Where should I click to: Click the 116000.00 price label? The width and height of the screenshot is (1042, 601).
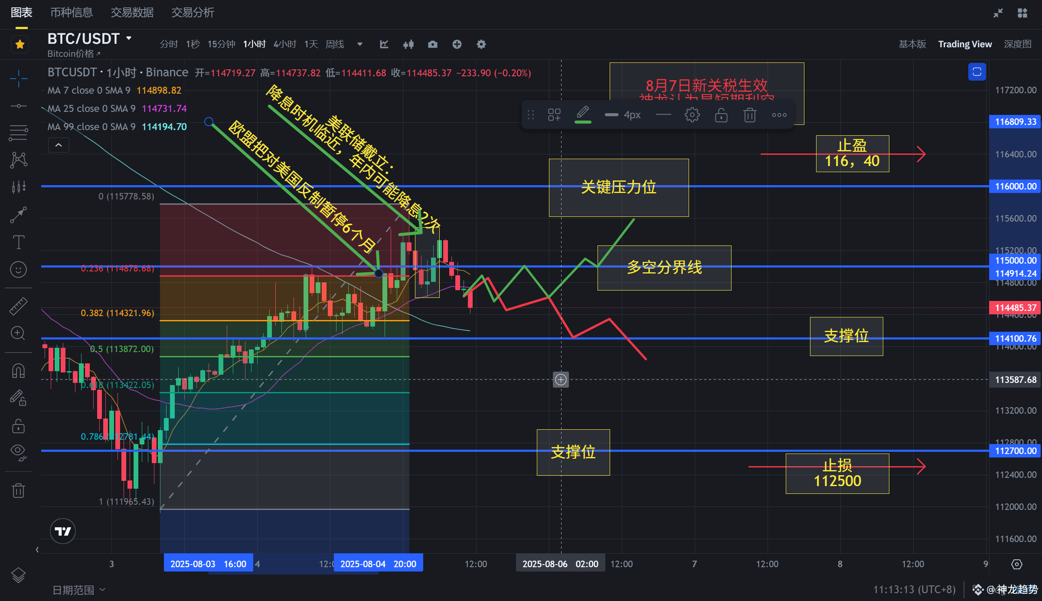1016,186
